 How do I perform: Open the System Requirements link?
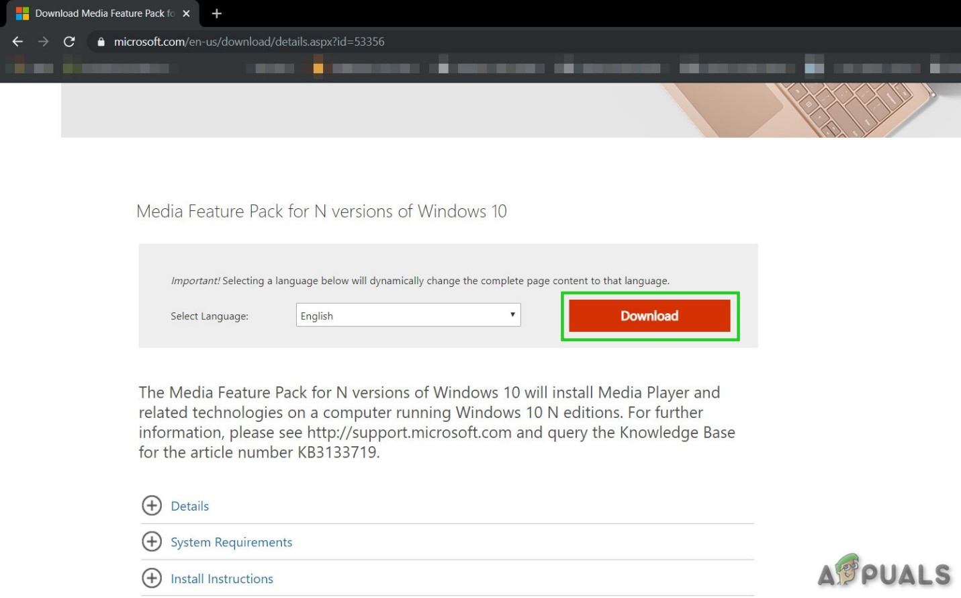231,542
